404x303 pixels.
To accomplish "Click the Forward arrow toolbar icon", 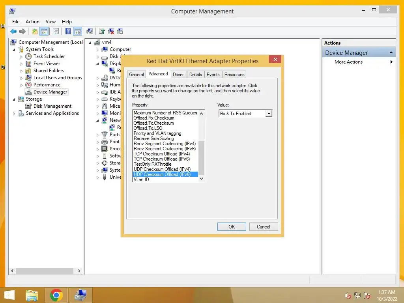I will click(22, 32).
